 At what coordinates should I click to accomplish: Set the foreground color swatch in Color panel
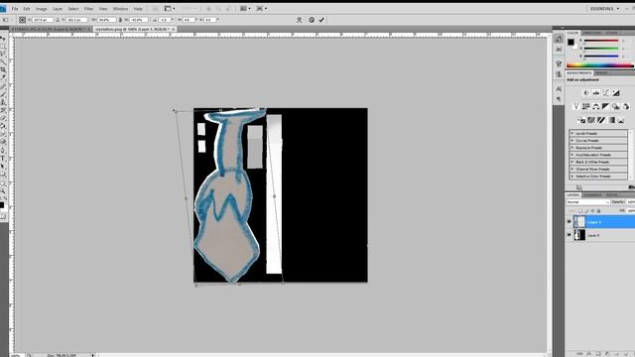point(571,42)
